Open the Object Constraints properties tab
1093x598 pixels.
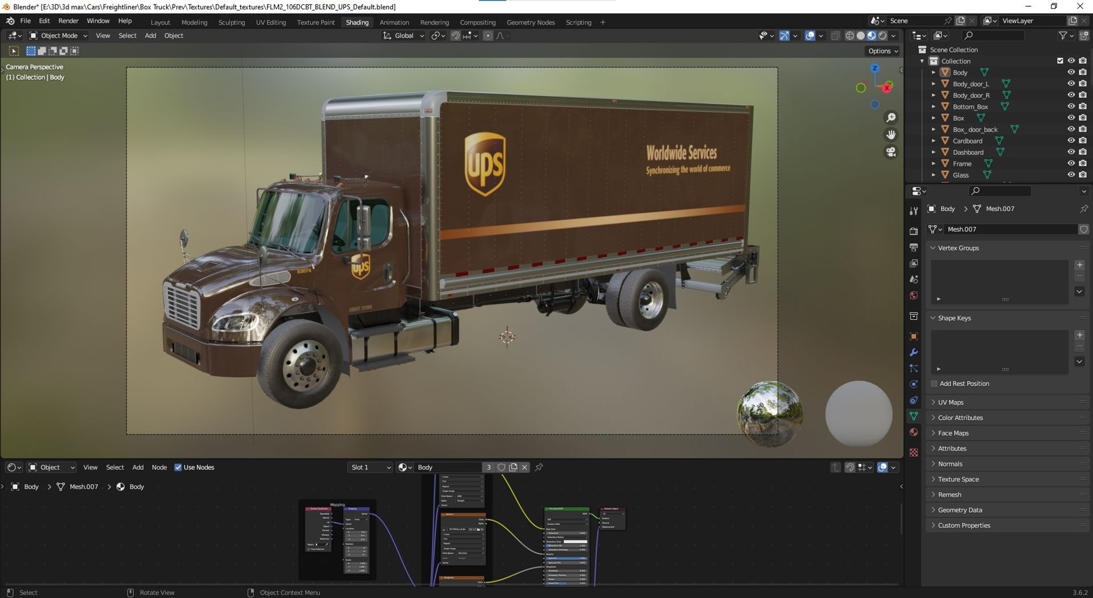[x=914, y=400]
